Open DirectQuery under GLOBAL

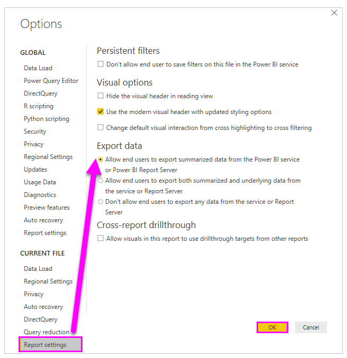[41, 93]
